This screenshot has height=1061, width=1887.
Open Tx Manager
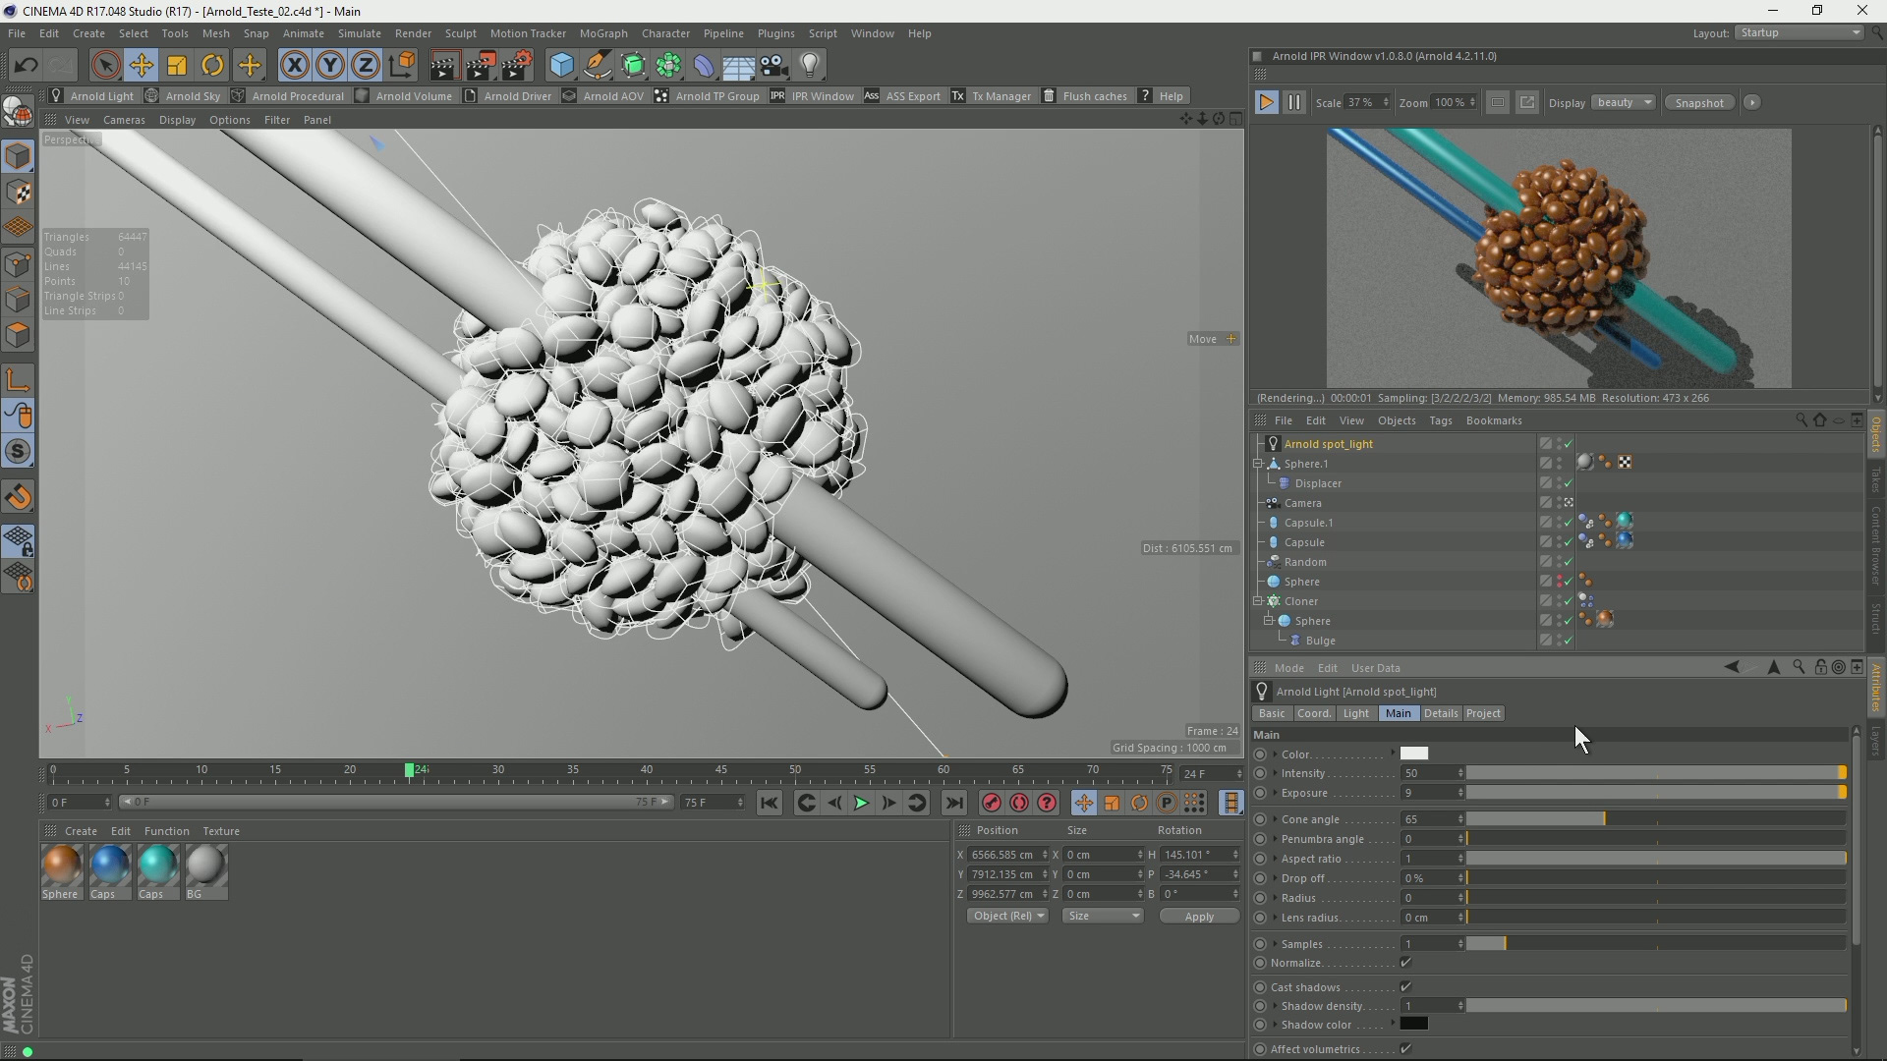click(991, 96)
